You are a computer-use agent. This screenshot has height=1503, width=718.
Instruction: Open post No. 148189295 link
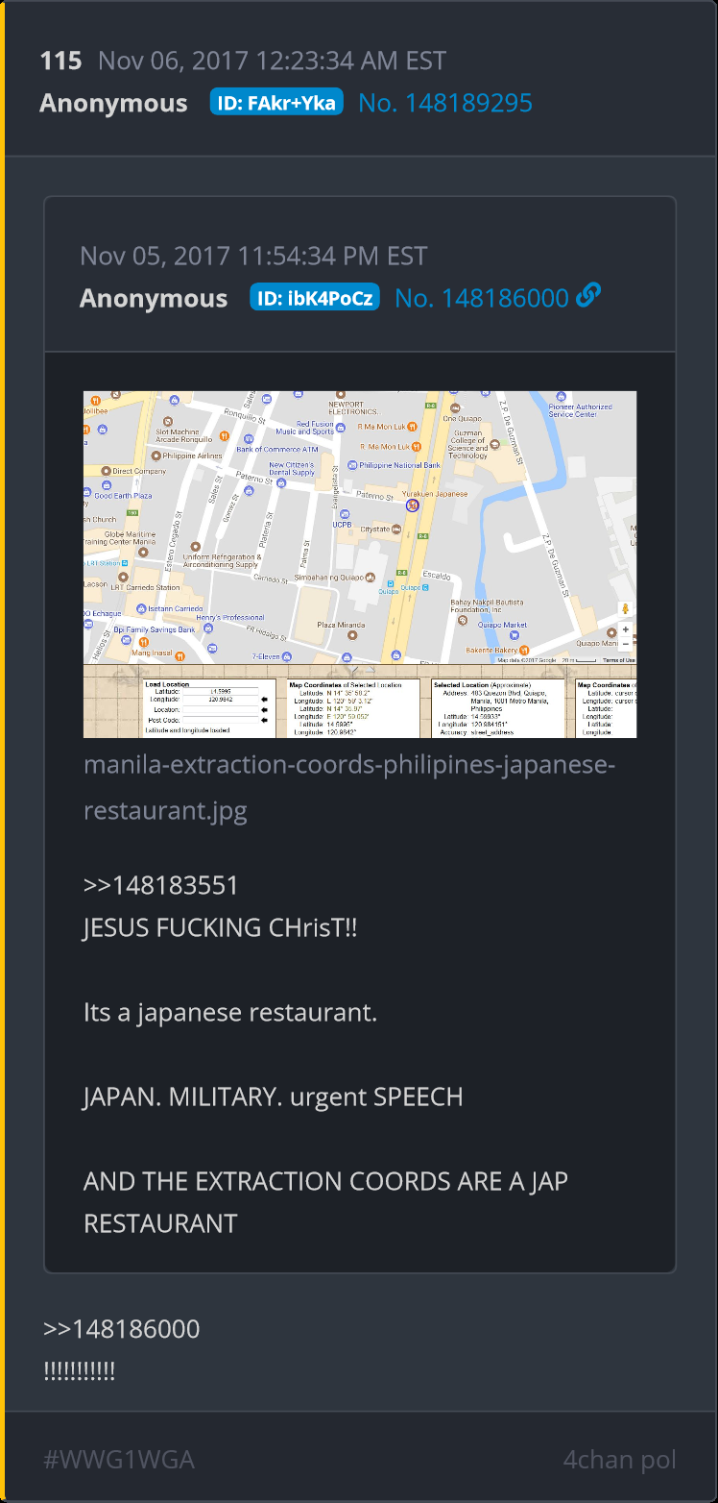tap(445, 103)
